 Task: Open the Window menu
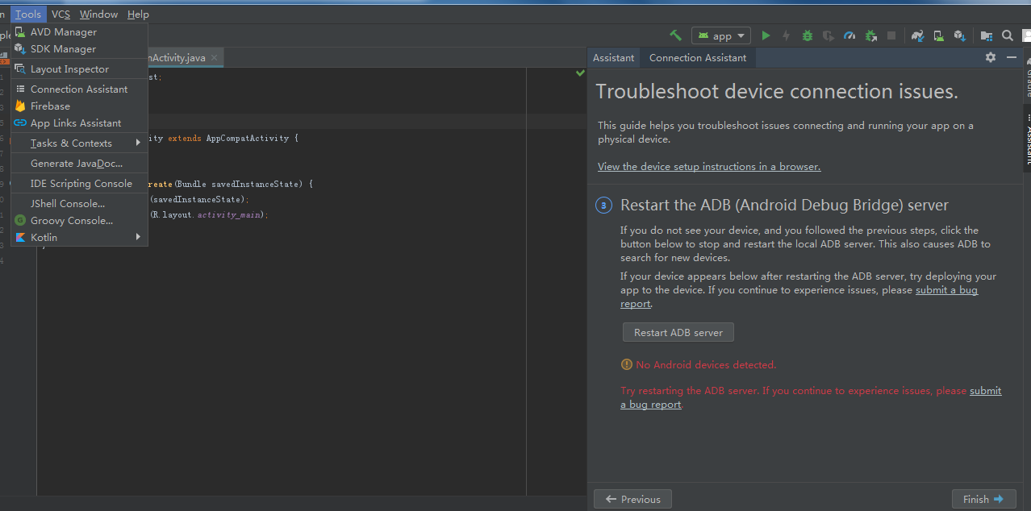point(98,14)
